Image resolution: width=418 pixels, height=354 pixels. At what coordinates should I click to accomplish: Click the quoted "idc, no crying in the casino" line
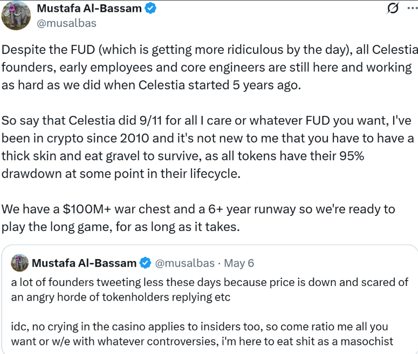199,328
